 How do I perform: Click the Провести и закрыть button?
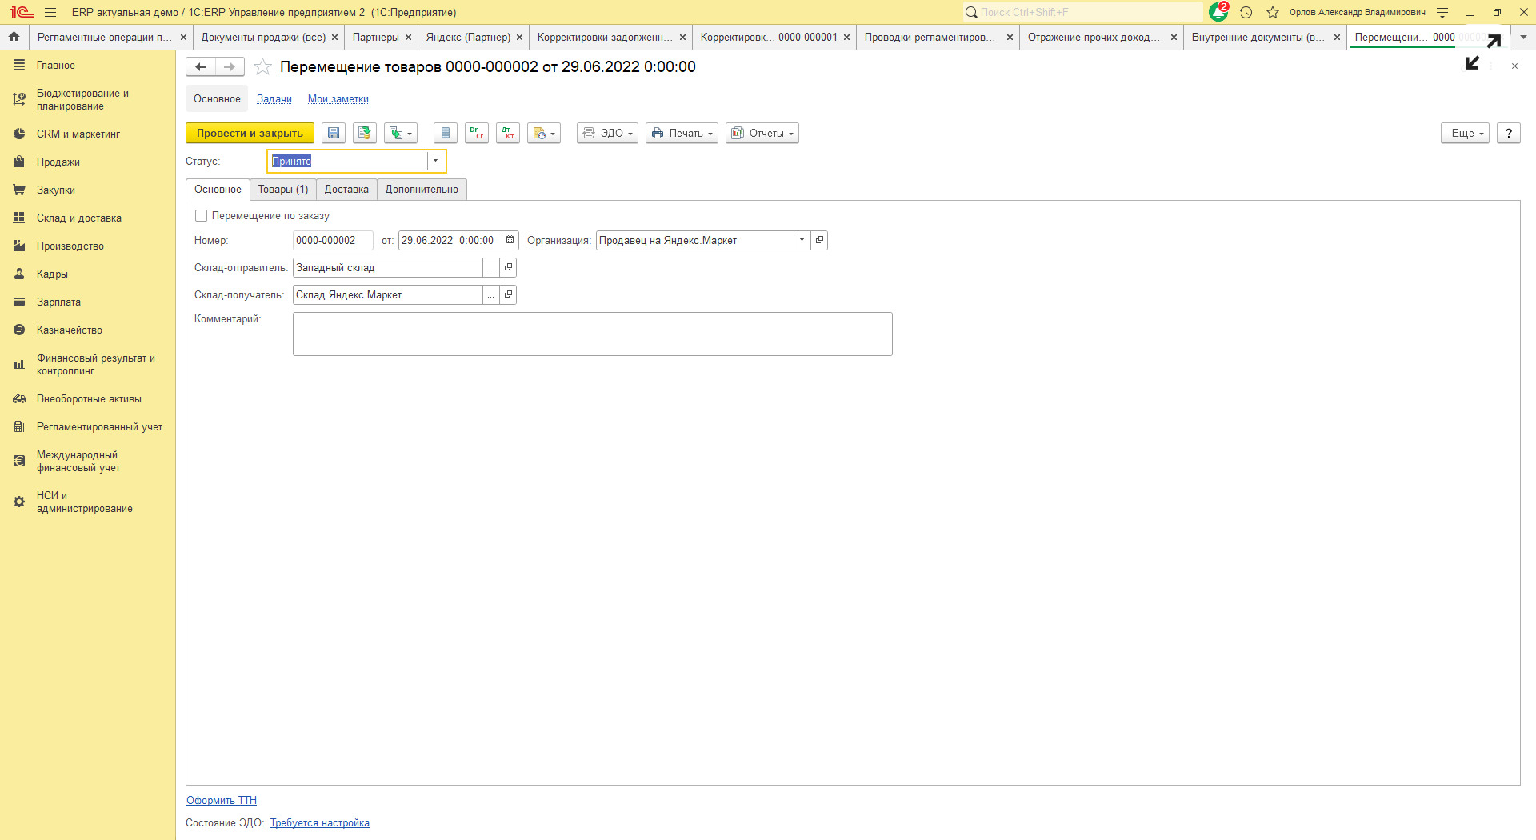click(x=250, y=134)
